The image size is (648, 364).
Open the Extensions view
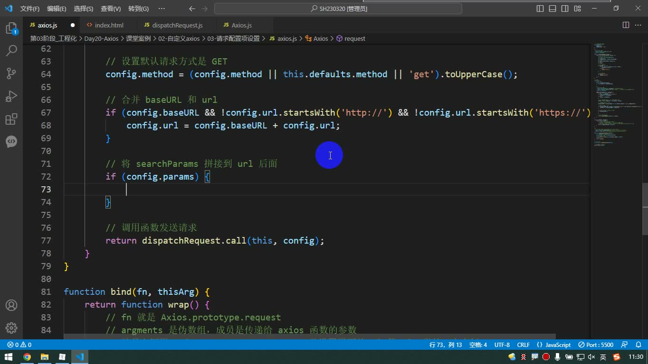tap(11, 118)
